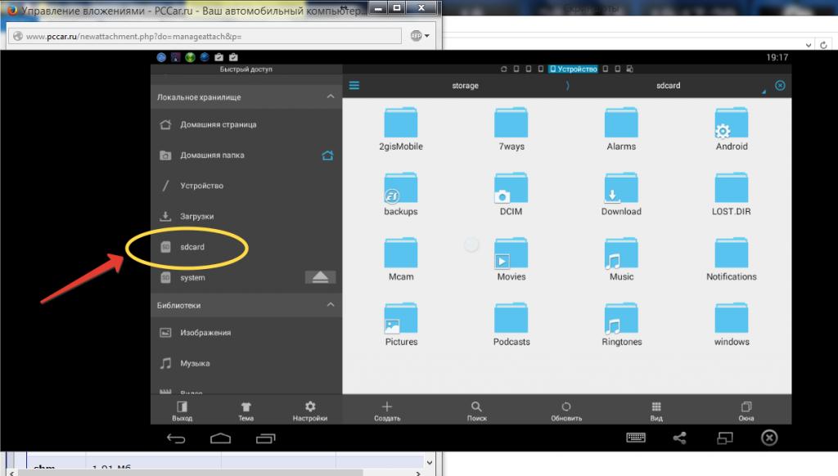Screen dimensions: 838x476
Task: Collapse the Локальное хранилище section
Action: point(330,97)
